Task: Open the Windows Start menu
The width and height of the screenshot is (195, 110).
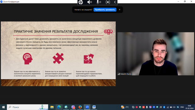Action: pyautogui.click(x=3, y=107)
